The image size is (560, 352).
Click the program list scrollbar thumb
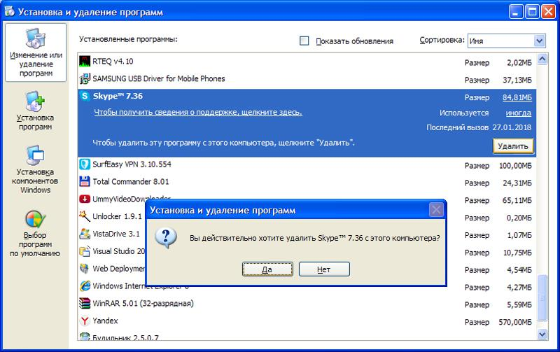pos(542,297)
